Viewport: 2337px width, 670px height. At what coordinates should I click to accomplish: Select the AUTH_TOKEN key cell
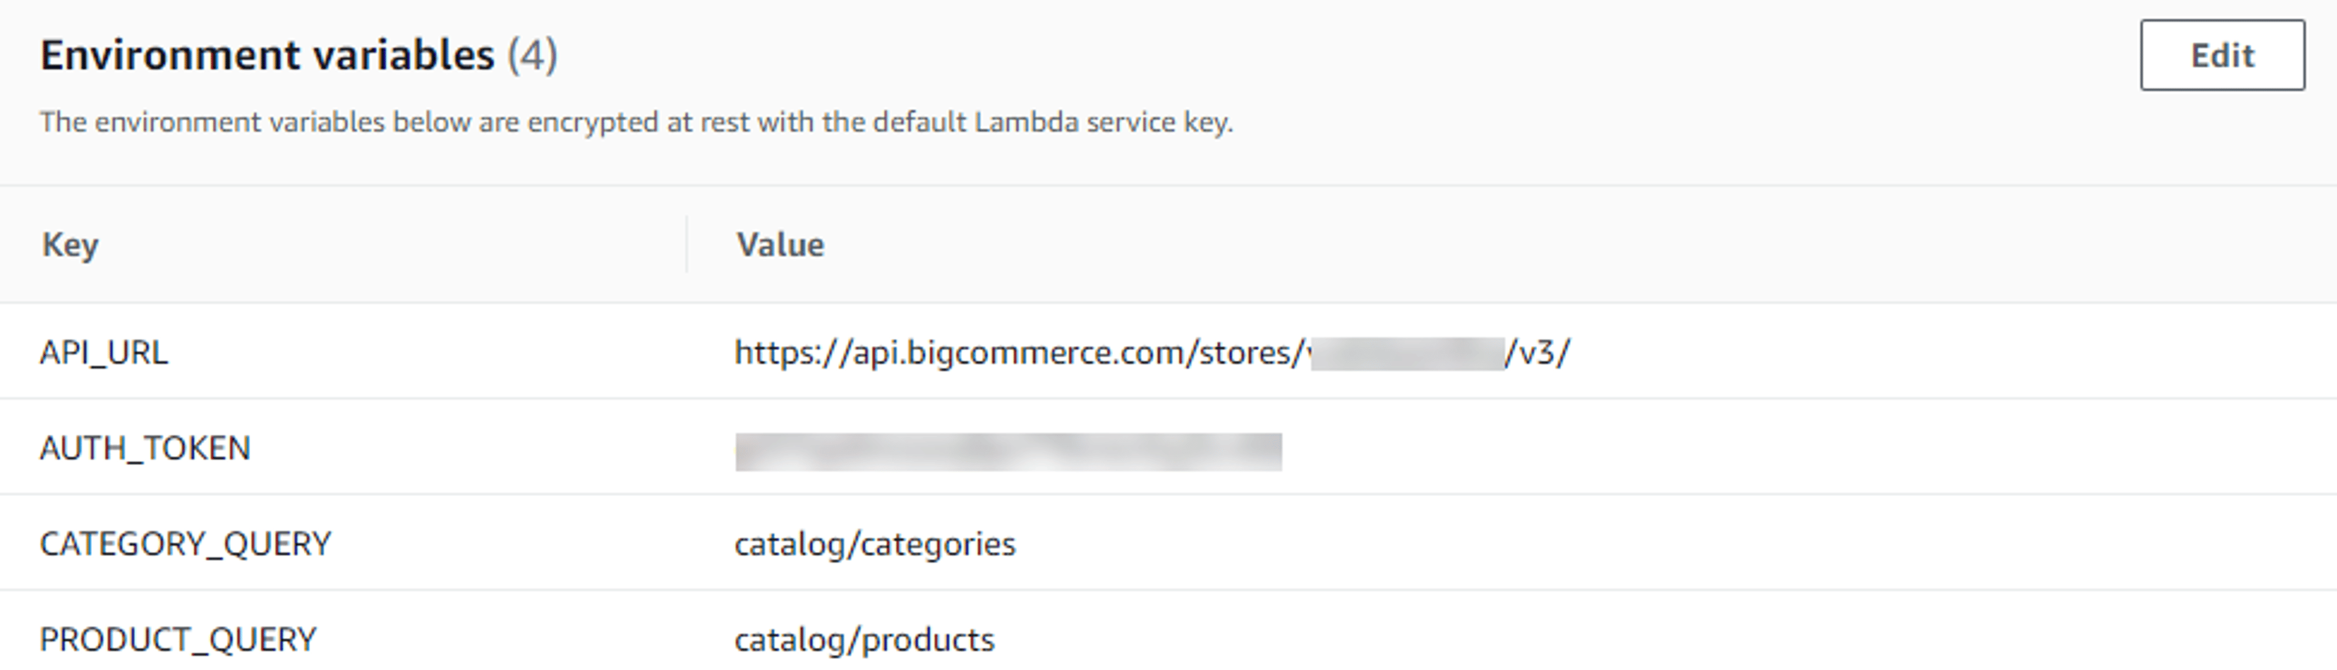pos(145,448)
